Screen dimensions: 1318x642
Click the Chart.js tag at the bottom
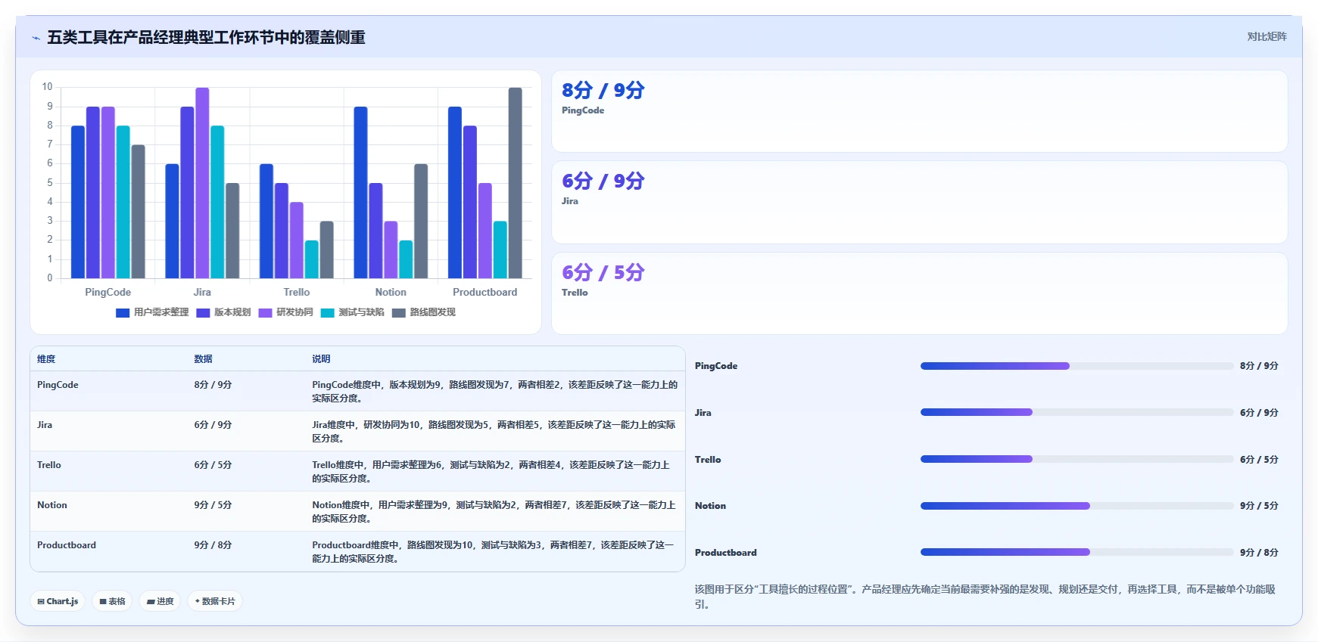coord(58,601)
